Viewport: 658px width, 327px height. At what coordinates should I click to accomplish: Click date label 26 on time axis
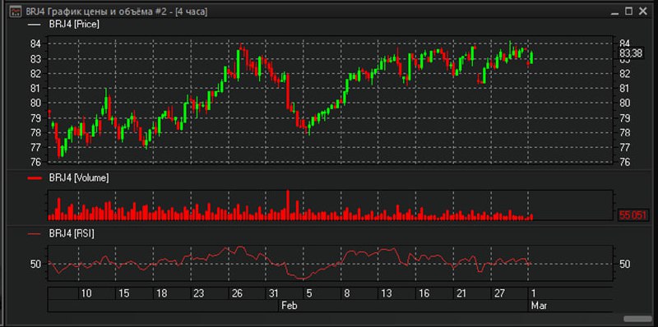[237, 293]
